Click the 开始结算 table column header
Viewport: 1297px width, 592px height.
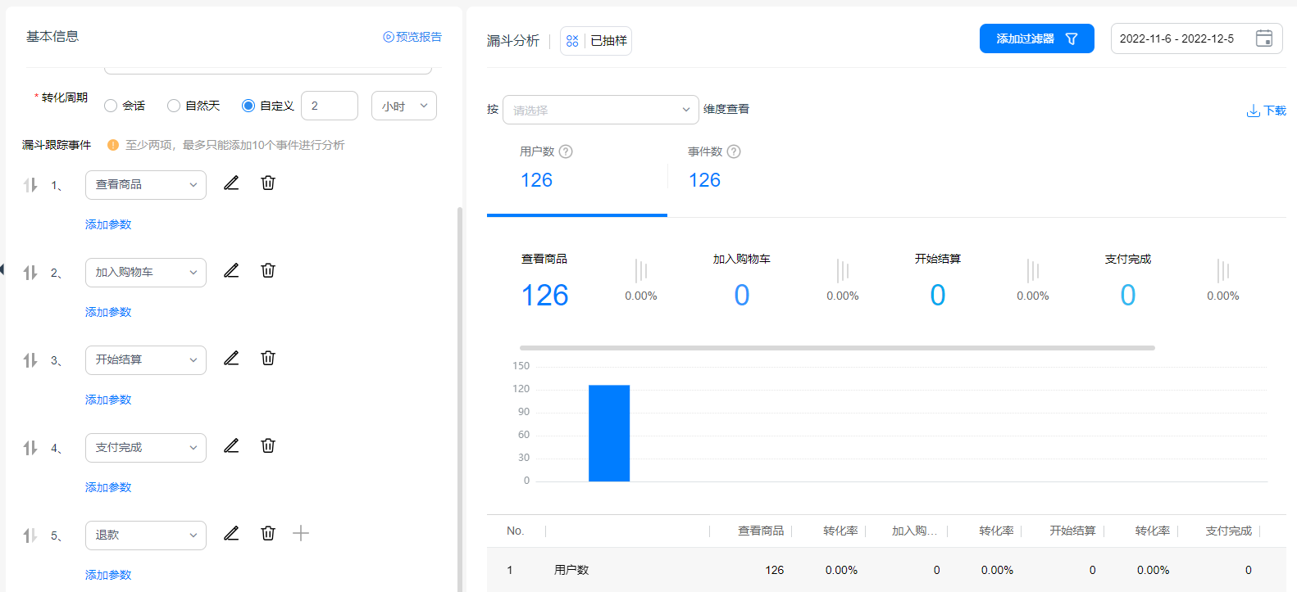1072,531
